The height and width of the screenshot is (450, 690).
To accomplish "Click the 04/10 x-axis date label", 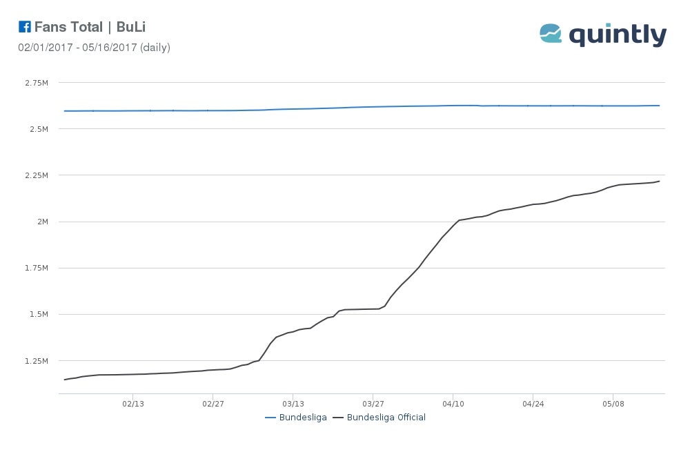I will [453, 403].
